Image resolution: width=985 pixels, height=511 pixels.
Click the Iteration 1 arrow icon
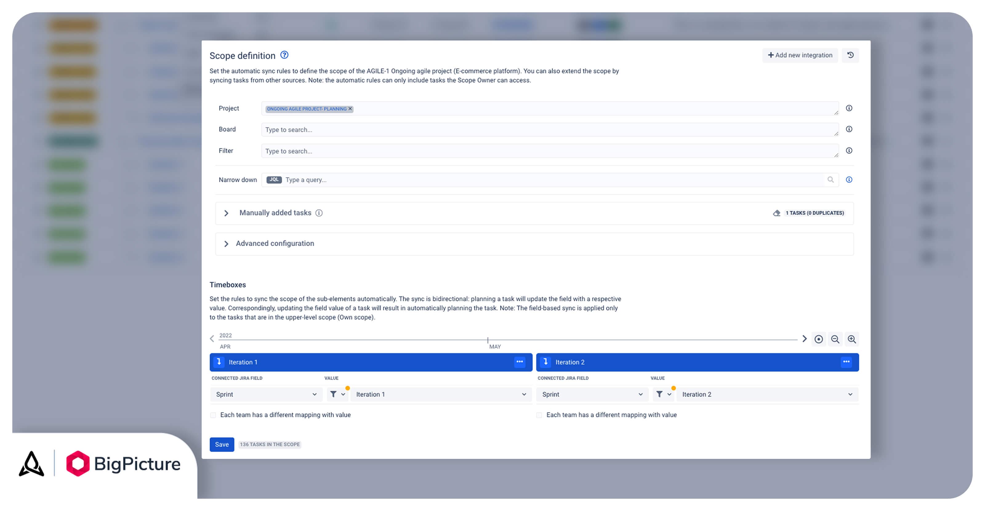[x=219, y=362]
